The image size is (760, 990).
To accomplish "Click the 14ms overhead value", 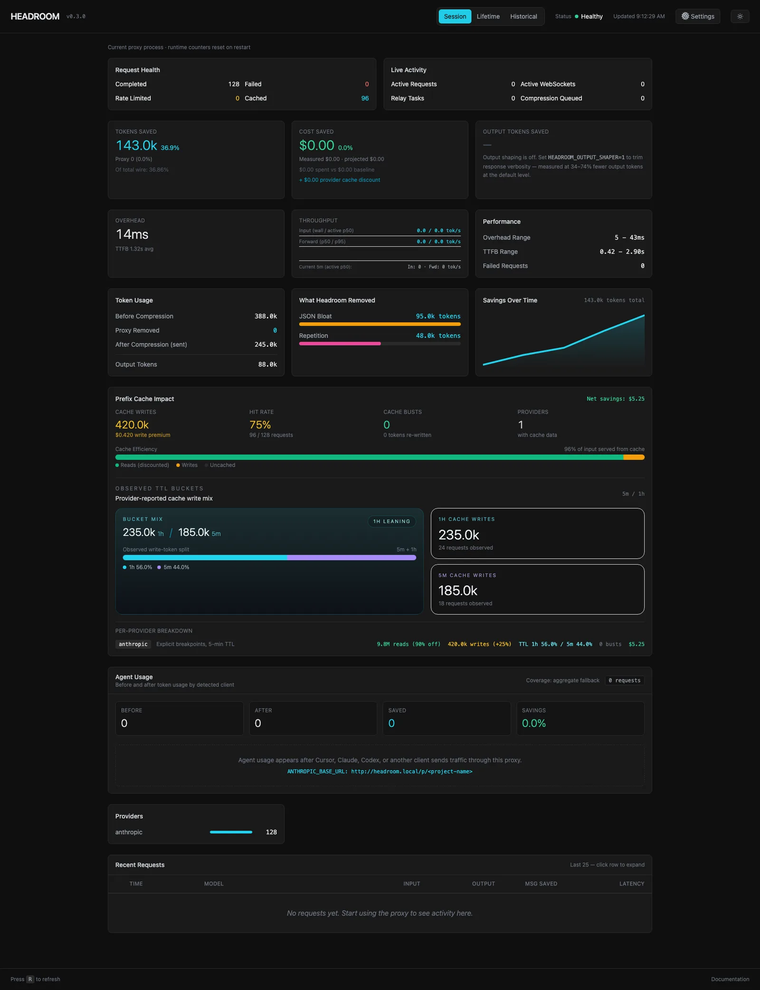I will tap(132, 234).
